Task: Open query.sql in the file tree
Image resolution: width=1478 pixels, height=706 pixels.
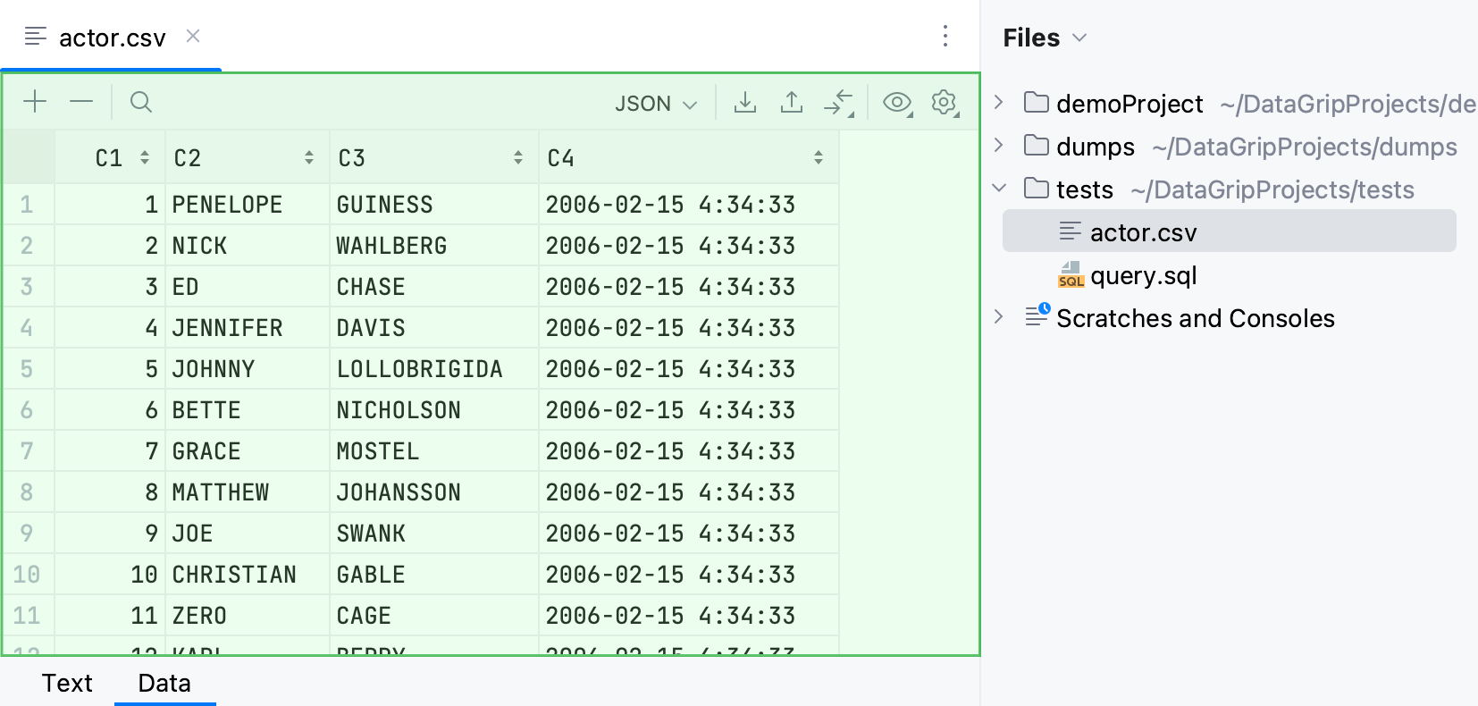Action: pos(1143,275)
